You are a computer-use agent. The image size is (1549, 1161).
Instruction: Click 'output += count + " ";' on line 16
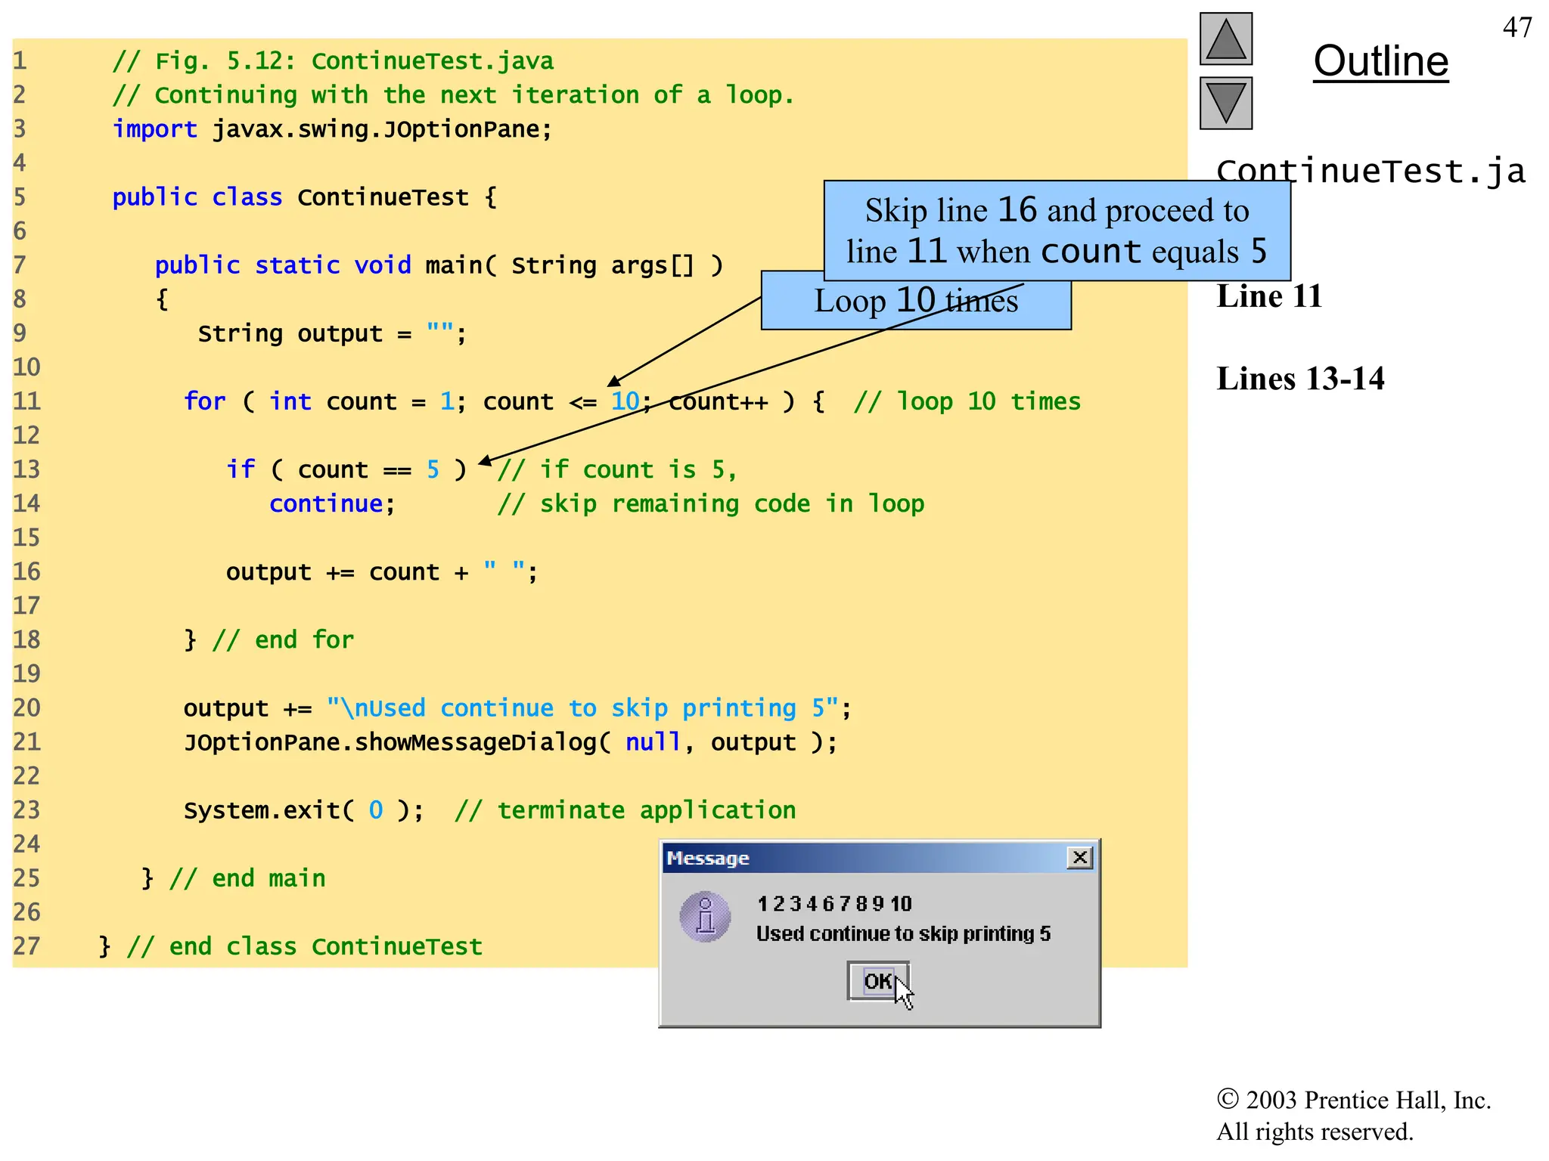(x=382, y=572)
